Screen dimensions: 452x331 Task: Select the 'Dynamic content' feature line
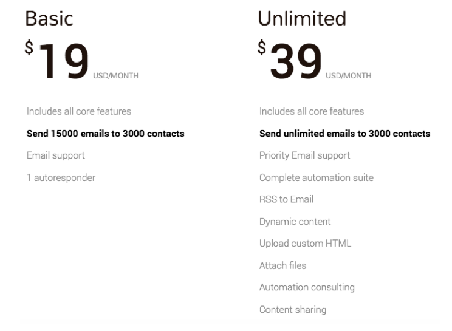tap(295, 222)
